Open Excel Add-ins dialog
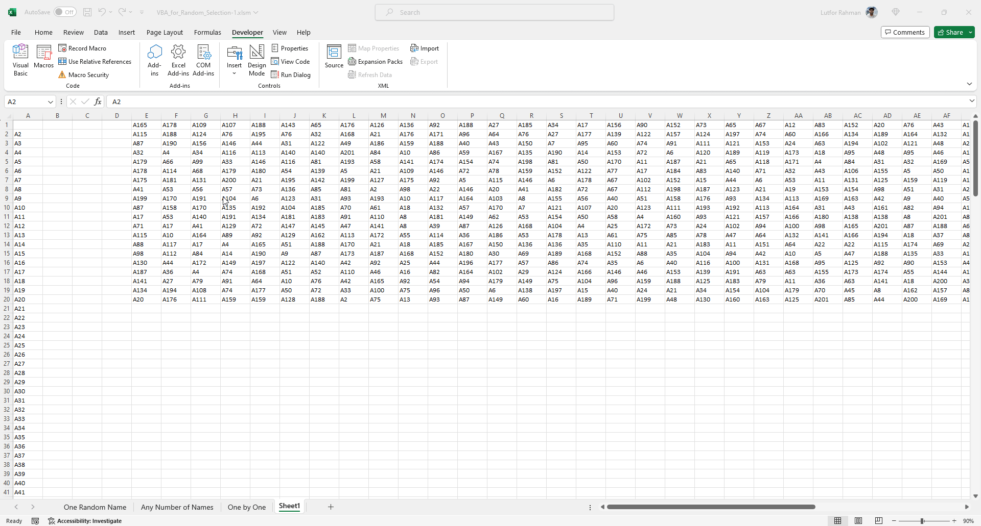Screen dimensions: 981x526 pyautogui.click(x=178, y=60)
